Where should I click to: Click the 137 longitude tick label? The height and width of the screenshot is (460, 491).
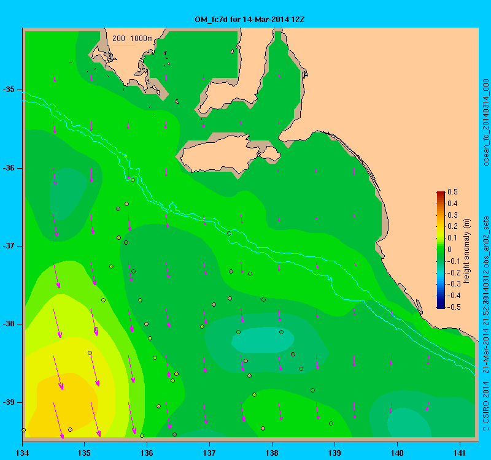click(209, 453)
